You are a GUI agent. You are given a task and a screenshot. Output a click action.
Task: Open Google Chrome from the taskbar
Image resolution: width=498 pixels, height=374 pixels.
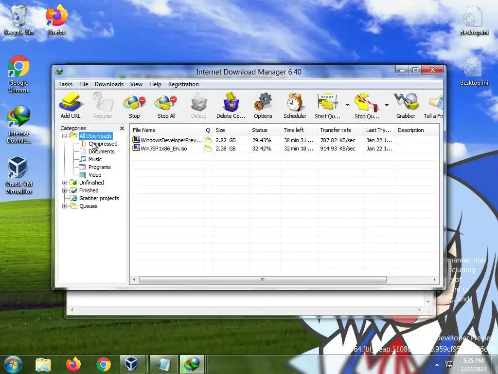[x=103, y=364]
